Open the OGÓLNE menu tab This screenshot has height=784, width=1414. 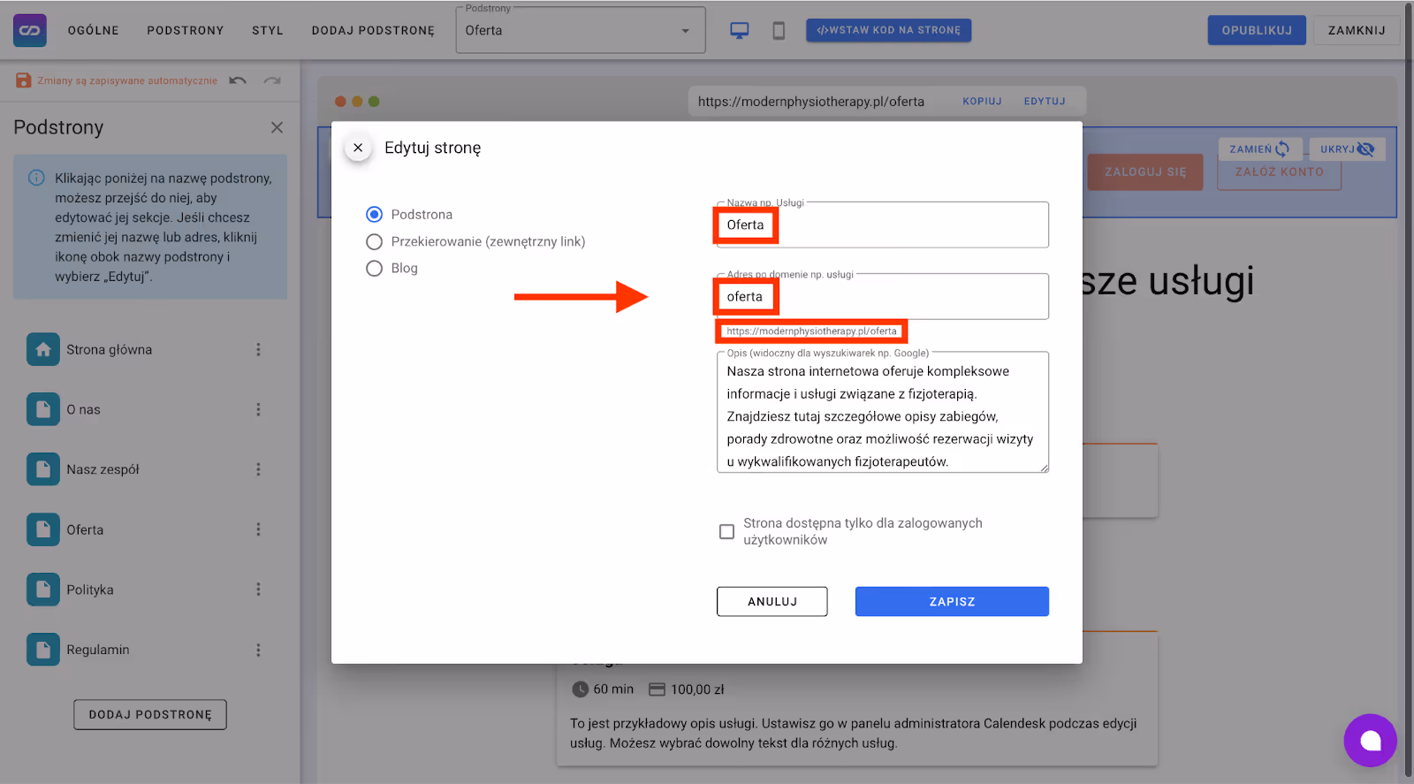[93, 30]
